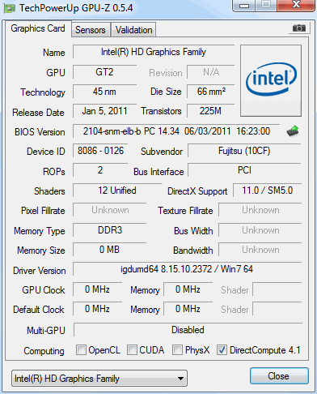
Task: Click the GPU-Z title bar app icon
Action: 9,8
